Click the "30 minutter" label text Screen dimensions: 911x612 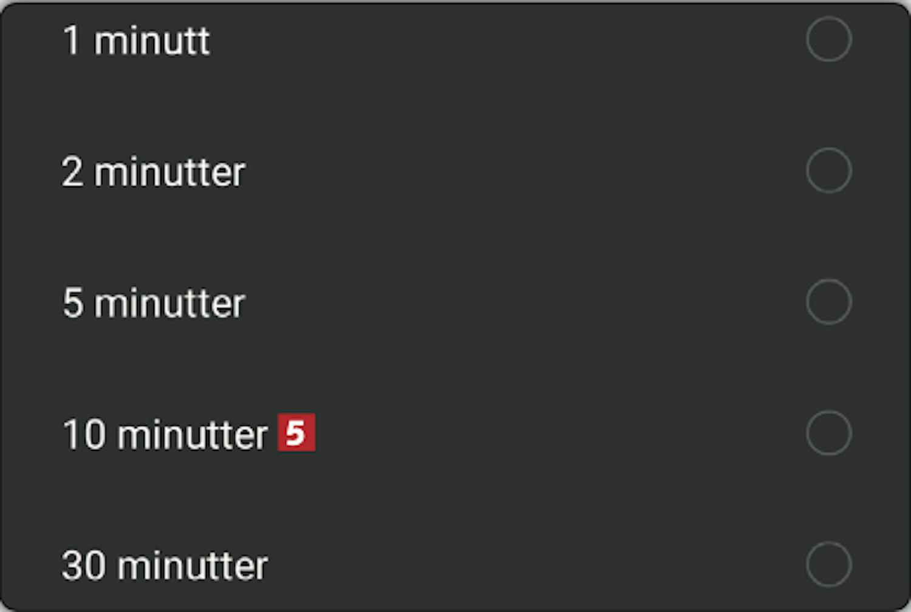[165, 566]
